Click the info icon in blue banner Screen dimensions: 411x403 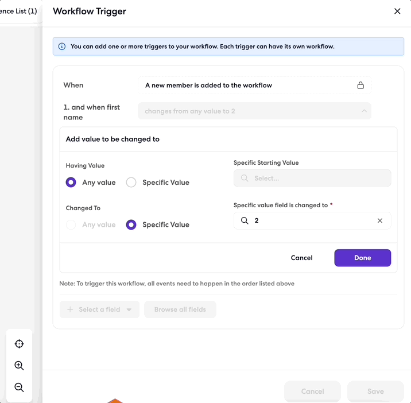[62, 46]
